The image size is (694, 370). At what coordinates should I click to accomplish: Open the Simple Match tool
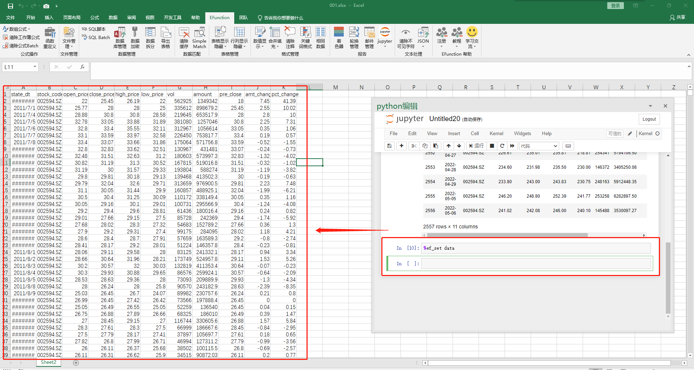coord(199,38)
